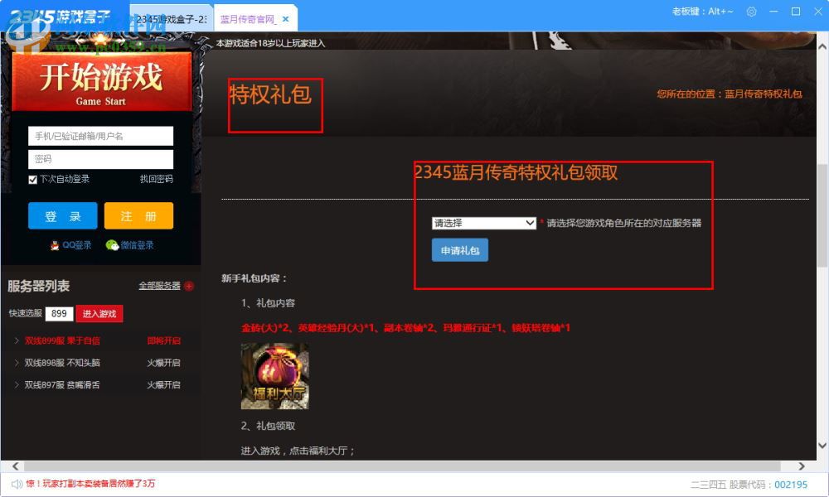This screenshot has width=829, height=497.
Task: Switch to the 蓝月传奇官网 tab
Action: coord(249,17)
